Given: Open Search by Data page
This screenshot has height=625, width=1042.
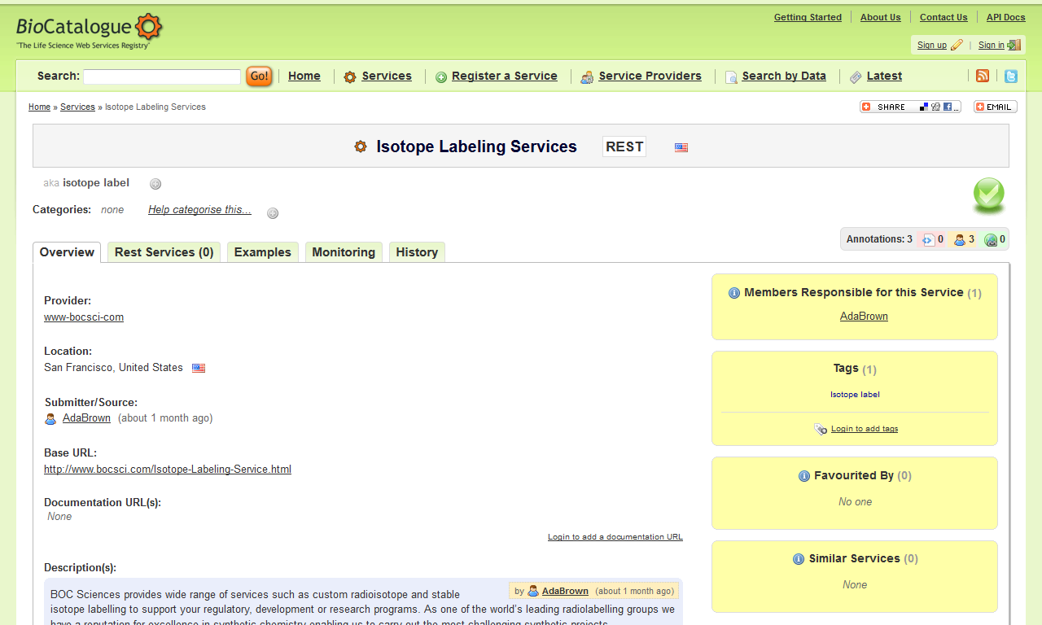Looking at the screenshot, I should tap(784, 76).
